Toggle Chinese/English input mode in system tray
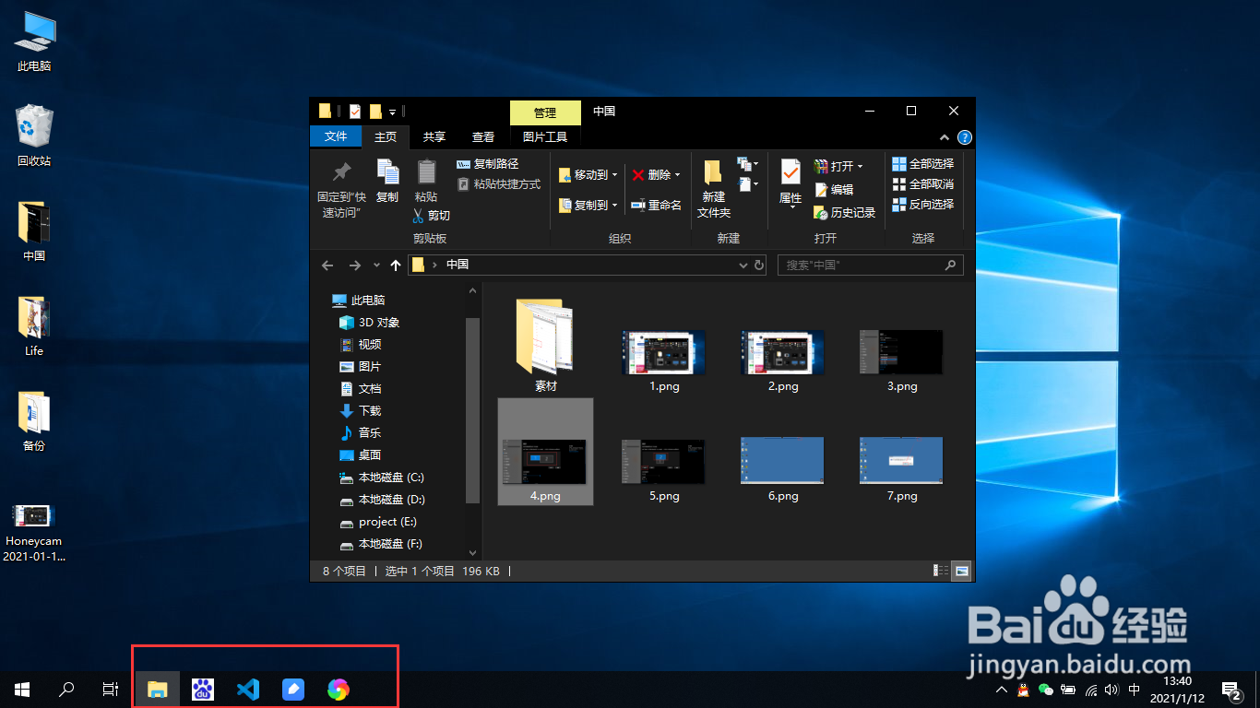 1134,689
